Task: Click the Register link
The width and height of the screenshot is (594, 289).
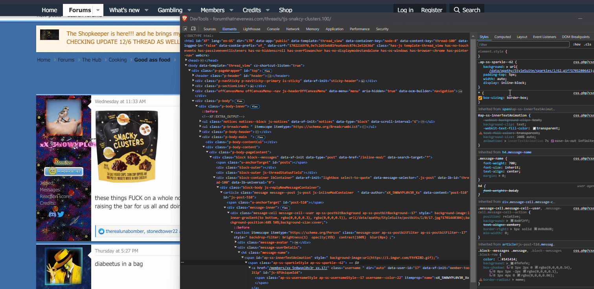Action: coord(432,10)
